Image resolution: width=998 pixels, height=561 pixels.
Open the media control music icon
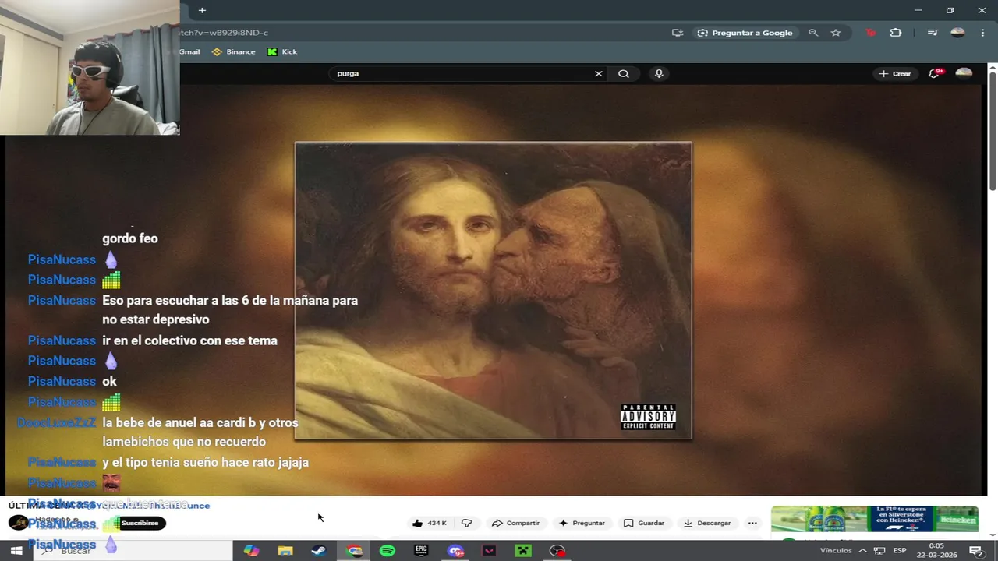tap(933, 33)
